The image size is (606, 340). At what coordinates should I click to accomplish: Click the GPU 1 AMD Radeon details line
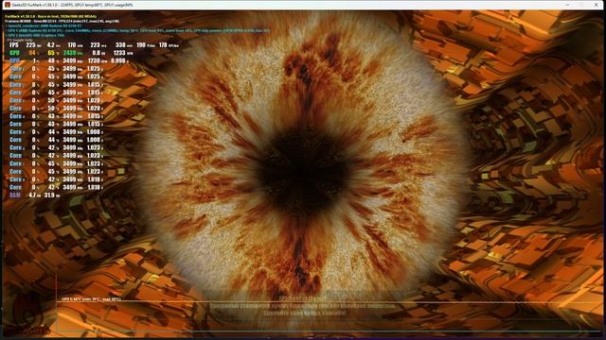(138, 30)
